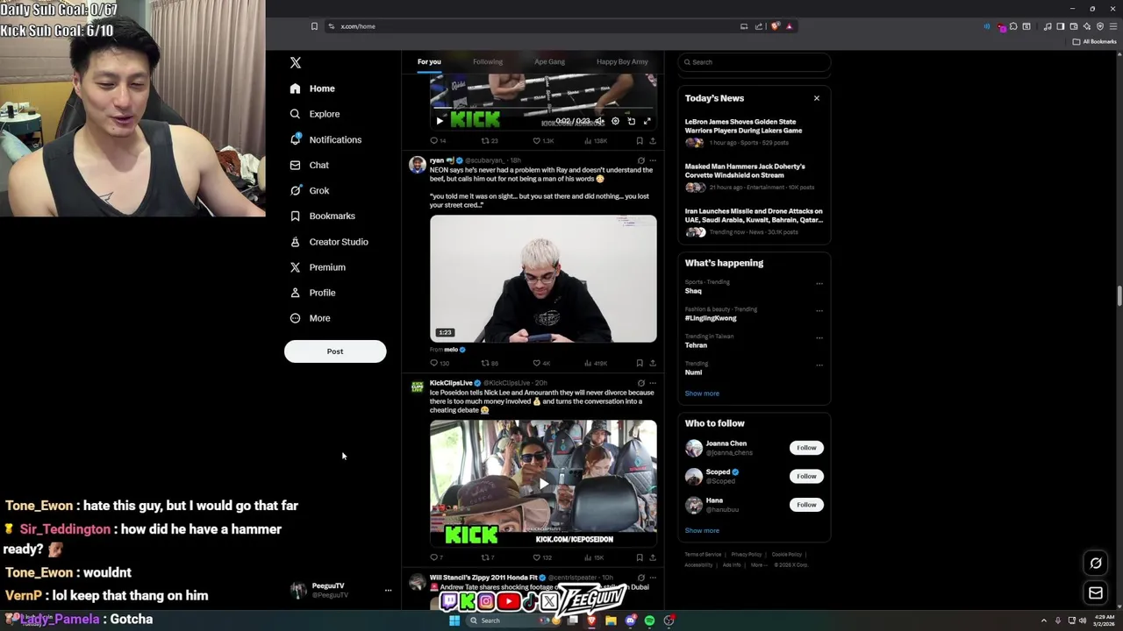Open Iran Launches Missile and Drone Attacks story
1123x631 pixels.
754,216
